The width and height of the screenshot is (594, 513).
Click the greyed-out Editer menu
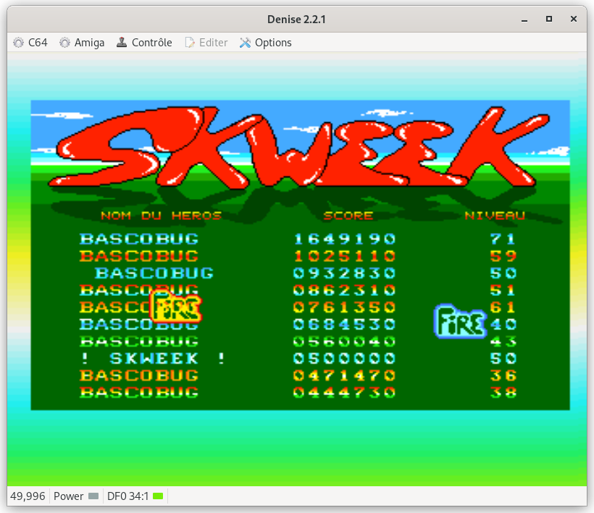(x=206, y=43)
